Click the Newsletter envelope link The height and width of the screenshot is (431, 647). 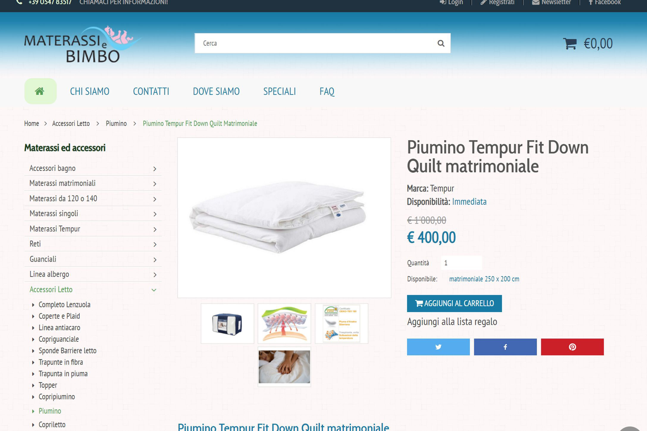(x=551, y=3)
